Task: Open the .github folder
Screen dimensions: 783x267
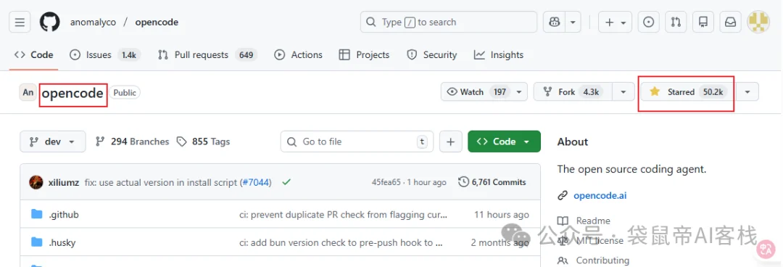Action: tap(64, 215)
